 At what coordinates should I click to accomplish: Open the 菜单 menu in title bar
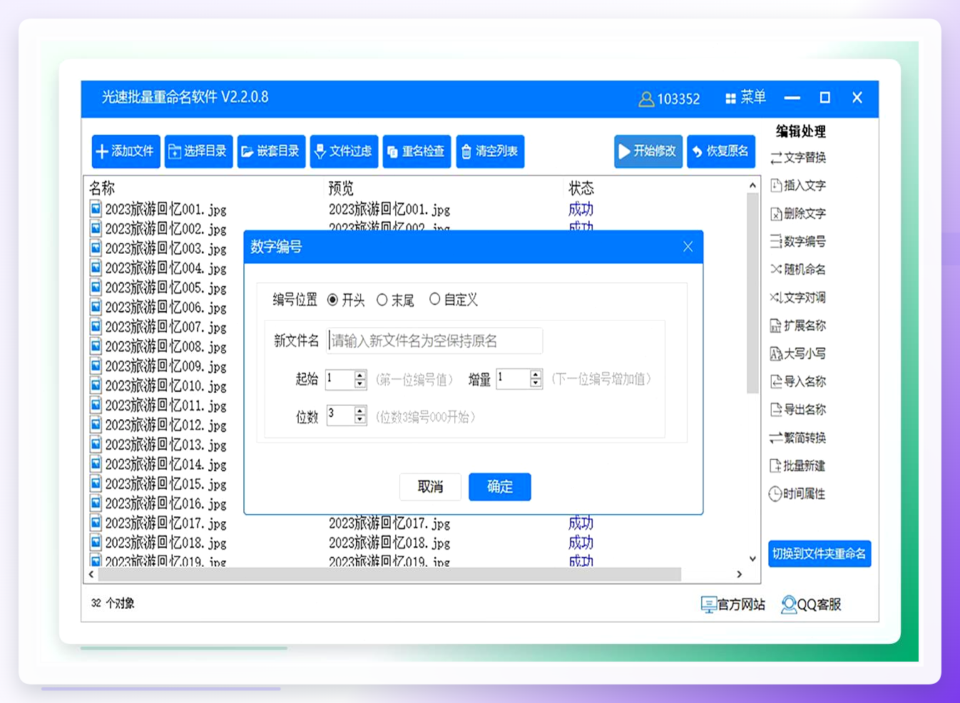tap(745, 98)
